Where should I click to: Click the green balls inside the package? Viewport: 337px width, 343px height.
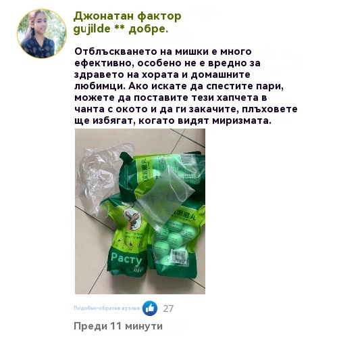[x=176, y=237]
